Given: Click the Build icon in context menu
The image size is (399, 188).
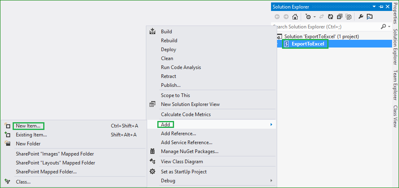Looking at the screenshot, I should (152, 31).
